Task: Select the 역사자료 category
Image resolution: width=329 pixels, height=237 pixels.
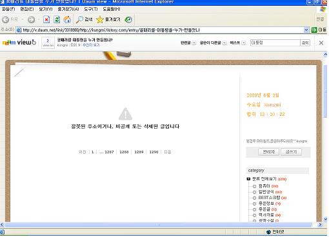Action: [x=266, y=215]
